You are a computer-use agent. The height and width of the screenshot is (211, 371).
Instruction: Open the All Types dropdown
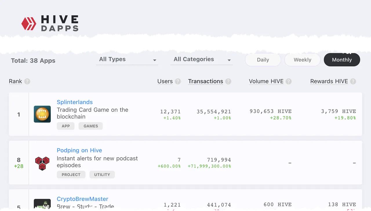tap(127, 60)
